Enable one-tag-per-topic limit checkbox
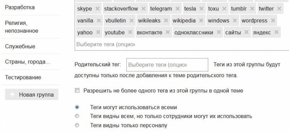289x133 pixels. point(77,90)
